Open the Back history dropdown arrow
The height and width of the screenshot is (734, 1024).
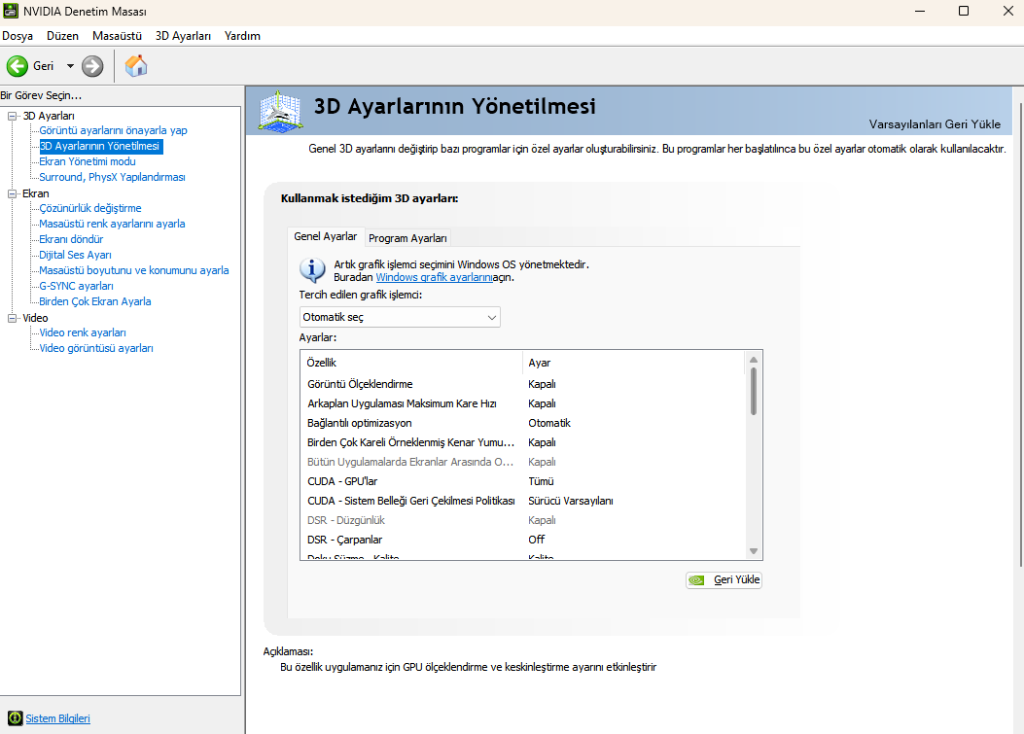click(70, 66)
